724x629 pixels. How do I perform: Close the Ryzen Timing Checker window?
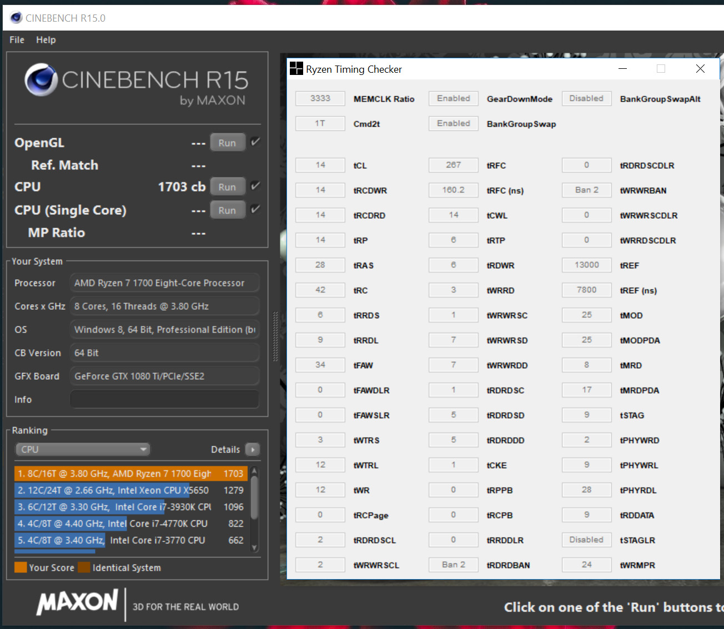pos(700,69)
